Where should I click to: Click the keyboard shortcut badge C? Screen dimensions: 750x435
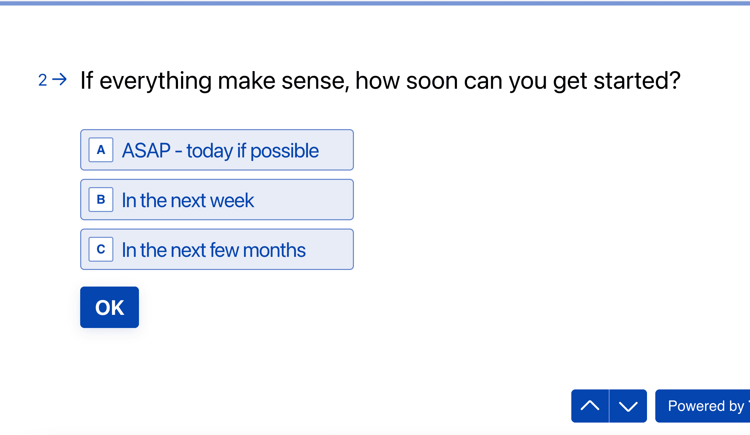click(x=101, y=249)
